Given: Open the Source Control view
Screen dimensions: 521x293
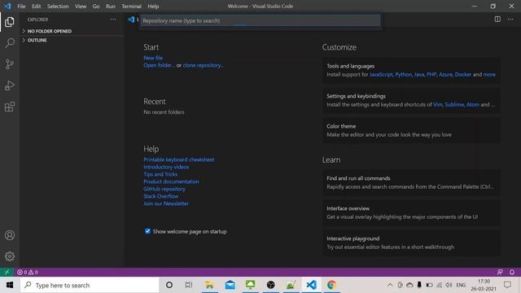Looking at the screenshot, I should [x=10, y=64].
